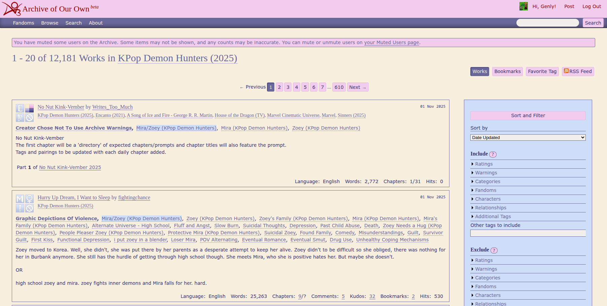This screenshot has height=306, width=607.
Task: Go to the Next page of results
Action: 357,87
